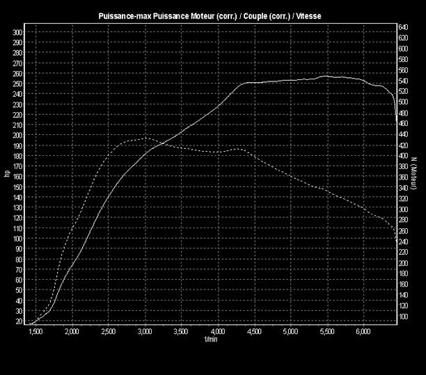Click the 300 value on the hp axis
The width and height of the screenshot is (426, 375).
click(x=18, y=32)
